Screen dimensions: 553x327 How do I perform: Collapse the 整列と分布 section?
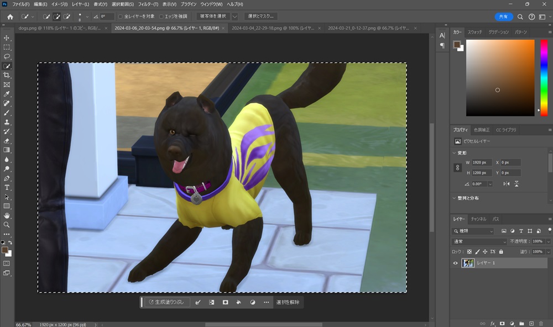tap(454, 198)
